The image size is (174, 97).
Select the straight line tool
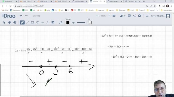click(x=27, y=22)
